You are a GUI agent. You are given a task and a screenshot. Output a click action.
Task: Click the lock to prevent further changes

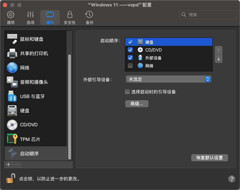pos(11,178)
